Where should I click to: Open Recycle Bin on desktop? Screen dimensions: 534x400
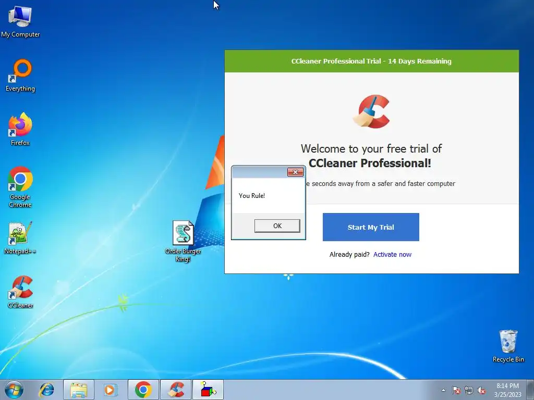(x=508, y=346)
